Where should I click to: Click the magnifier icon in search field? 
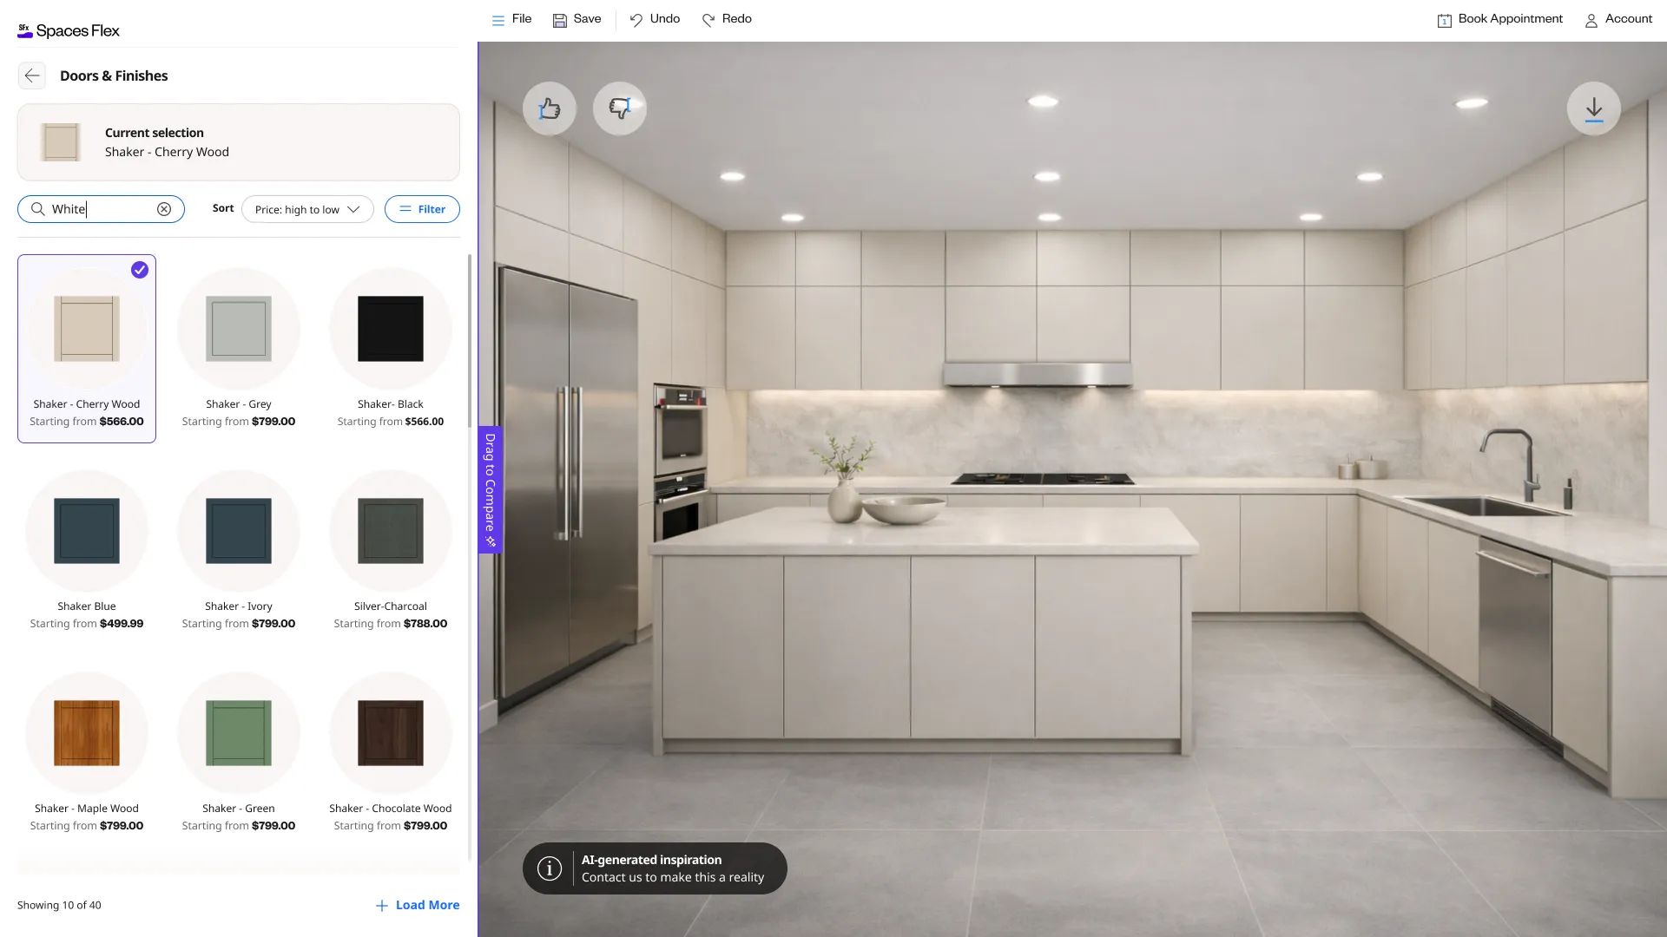pos(38,209)
